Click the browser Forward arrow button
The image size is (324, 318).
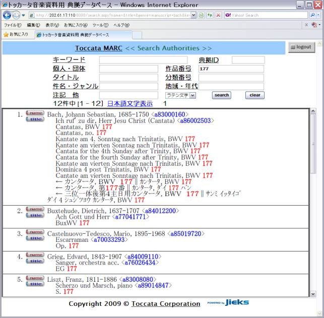[x=16, y=15]
